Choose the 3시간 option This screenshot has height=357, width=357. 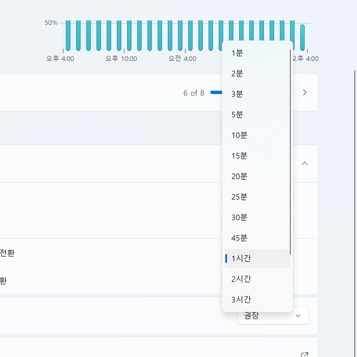click(x=258, y=300)
